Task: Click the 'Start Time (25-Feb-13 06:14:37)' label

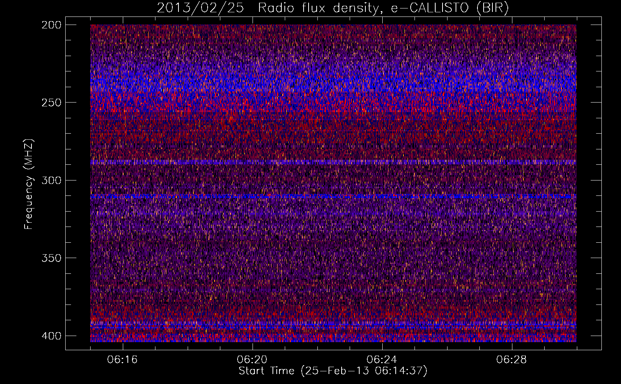Action: 333,371
